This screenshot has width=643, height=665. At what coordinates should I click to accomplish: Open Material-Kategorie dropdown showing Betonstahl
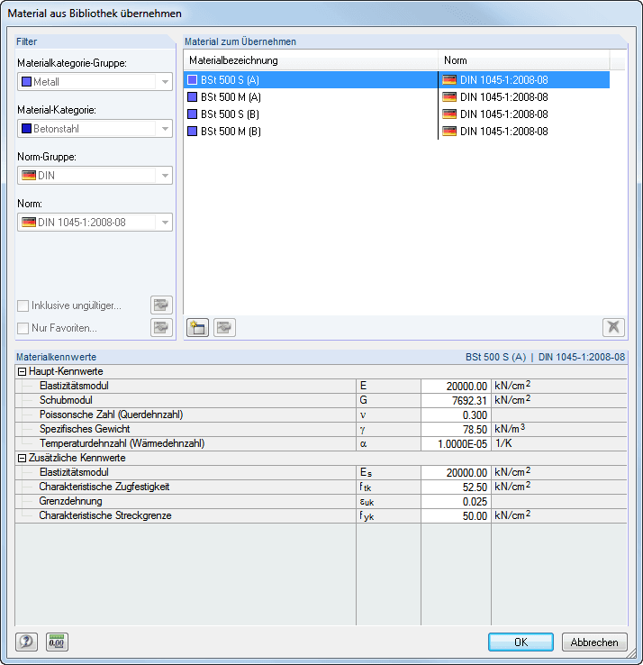[x=95, y=129]
